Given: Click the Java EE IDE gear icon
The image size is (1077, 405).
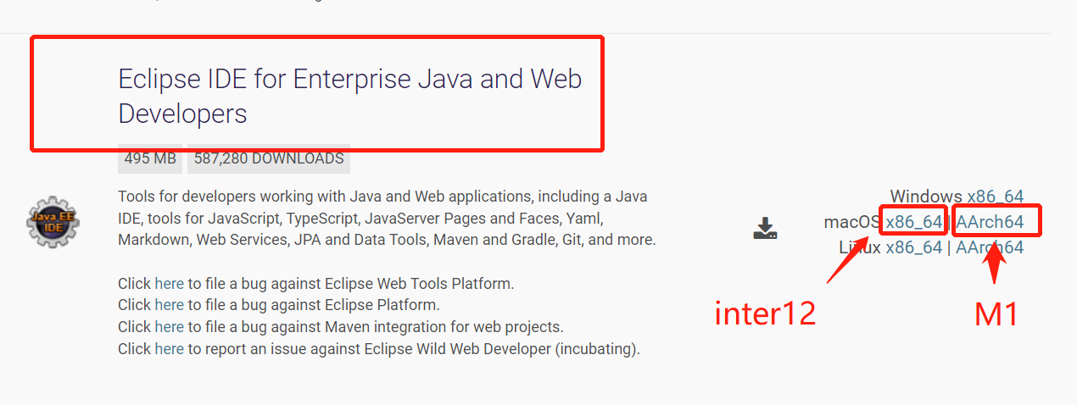Looking at the screenshot, I should pos(53,224).
